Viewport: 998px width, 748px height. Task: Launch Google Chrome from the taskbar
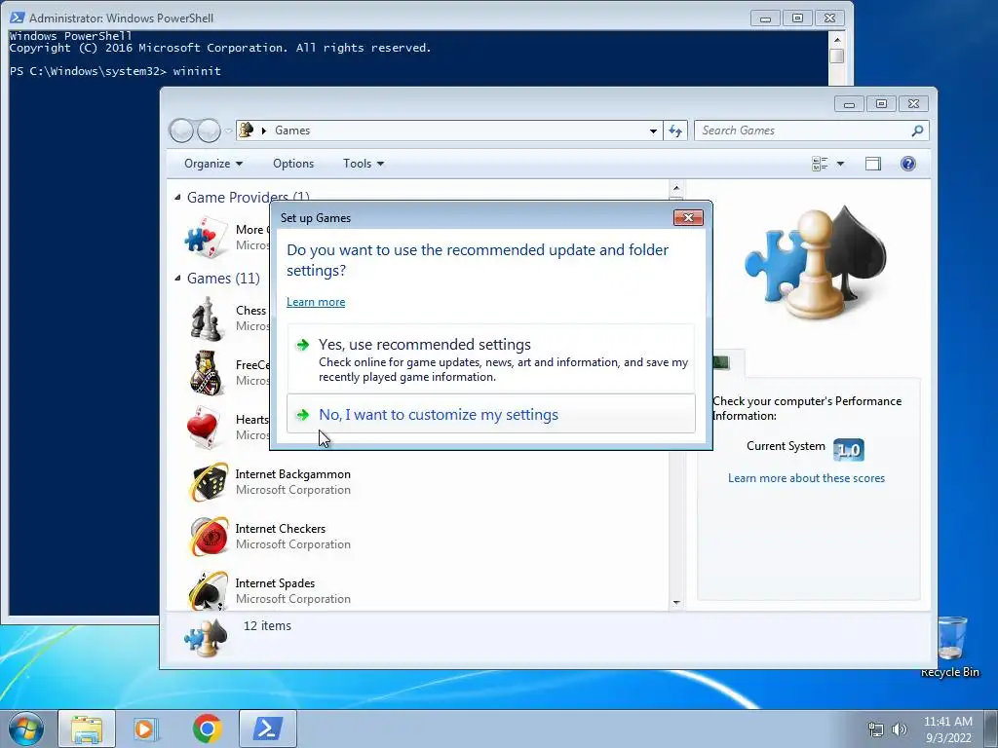tap(207, 729)
